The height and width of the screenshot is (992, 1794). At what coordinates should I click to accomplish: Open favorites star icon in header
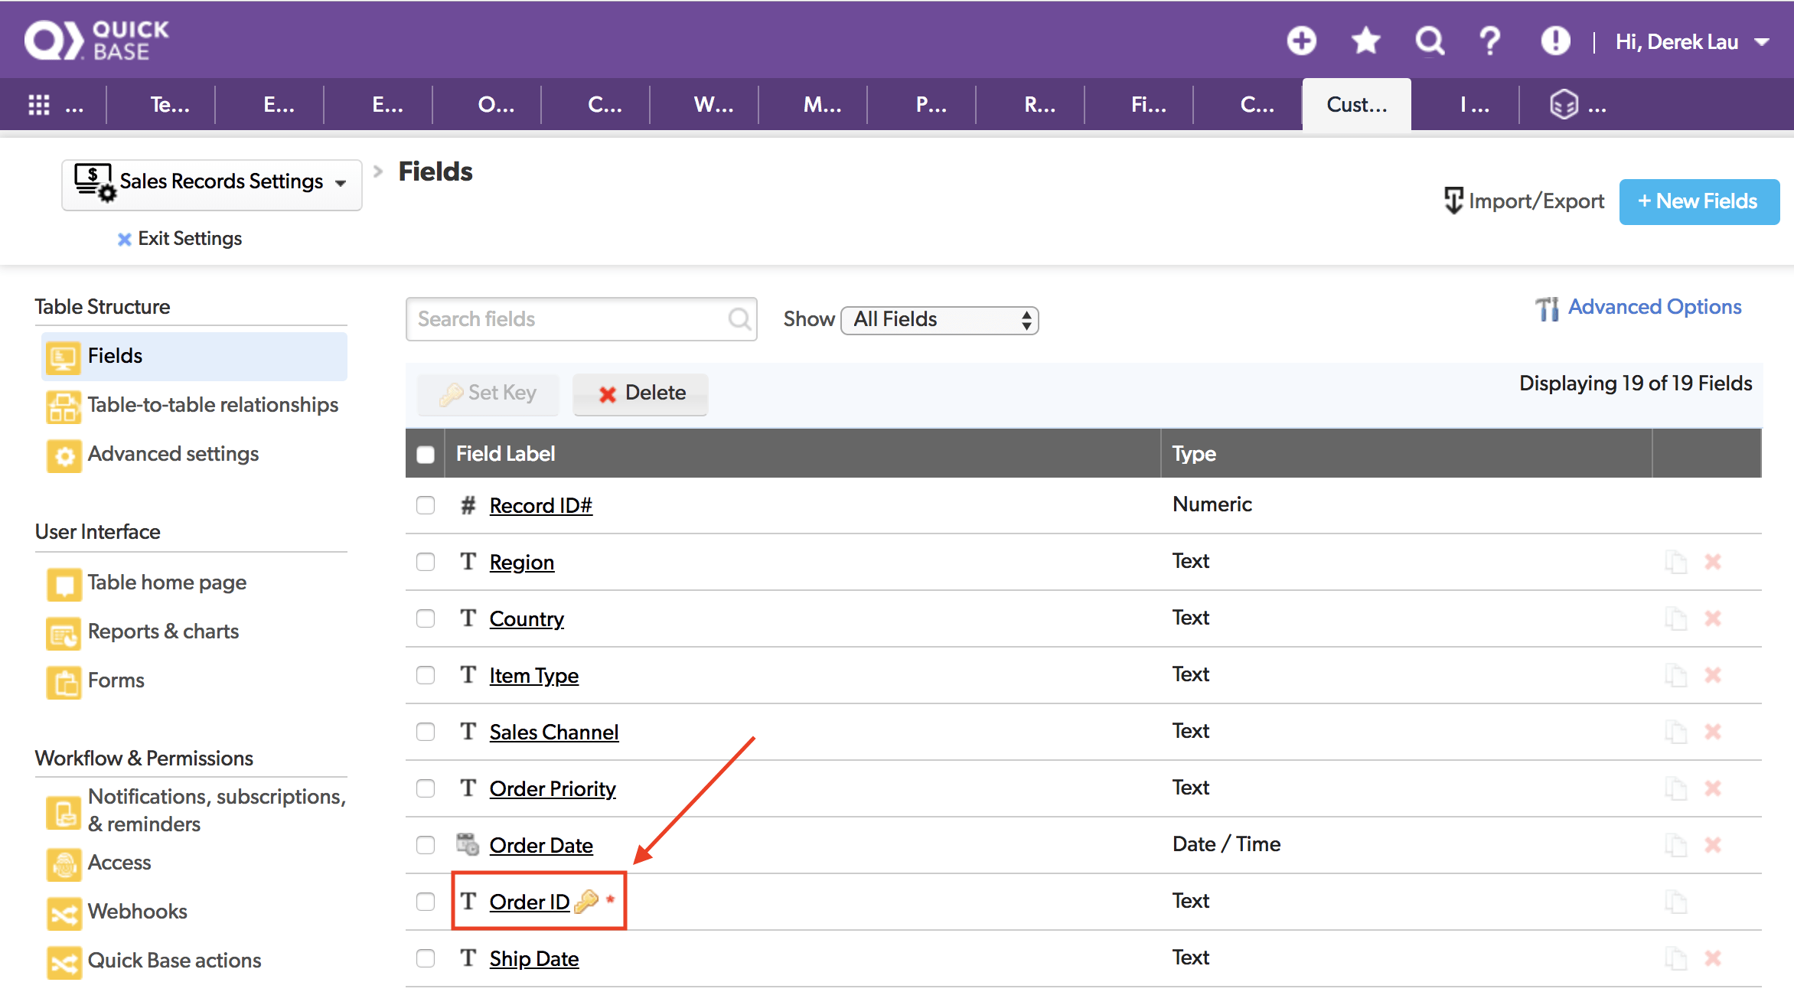(x=1365, y=41)
